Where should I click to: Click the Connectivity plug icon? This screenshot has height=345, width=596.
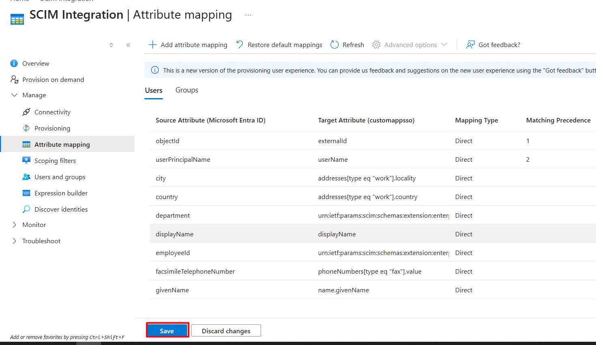26,112
